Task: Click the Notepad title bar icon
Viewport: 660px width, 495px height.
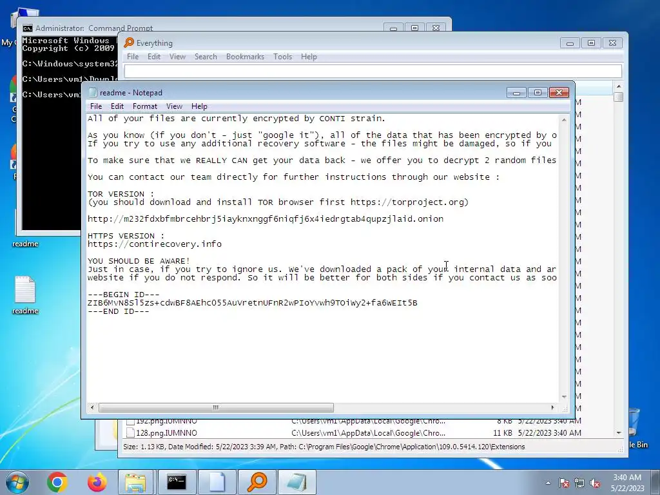Action: coord(93,93)
